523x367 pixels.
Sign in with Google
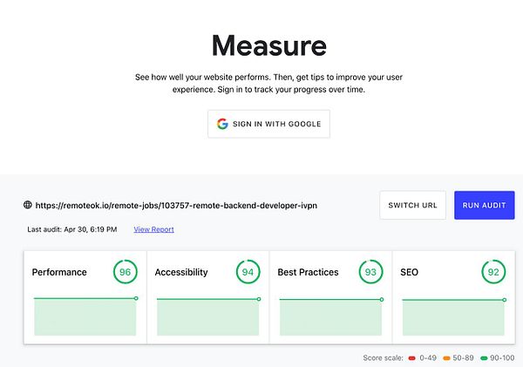click(x=268, y=124)
